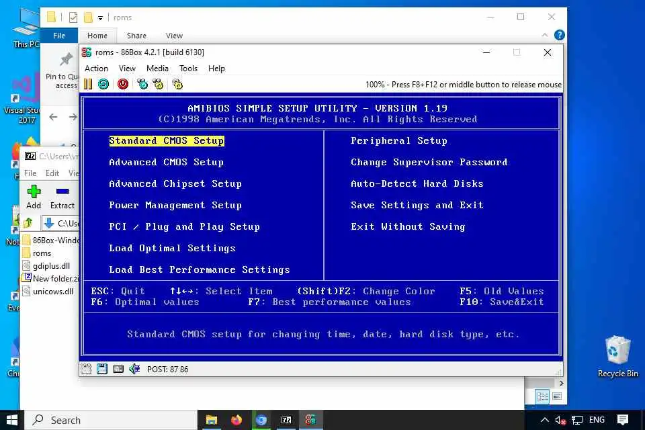Open Firefox from the taskbar
The image size is (645, 430).
tap(236, 420)
